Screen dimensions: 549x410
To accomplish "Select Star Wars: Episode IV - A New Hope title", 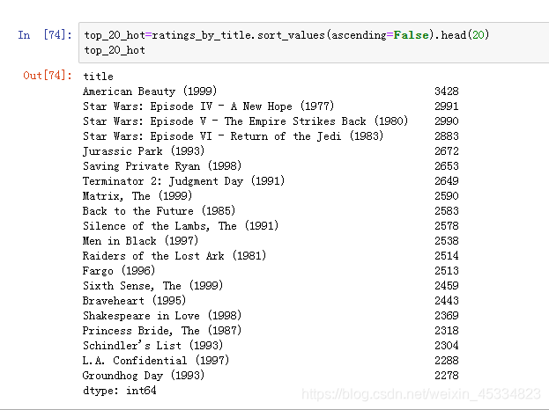I will point(208,106).
